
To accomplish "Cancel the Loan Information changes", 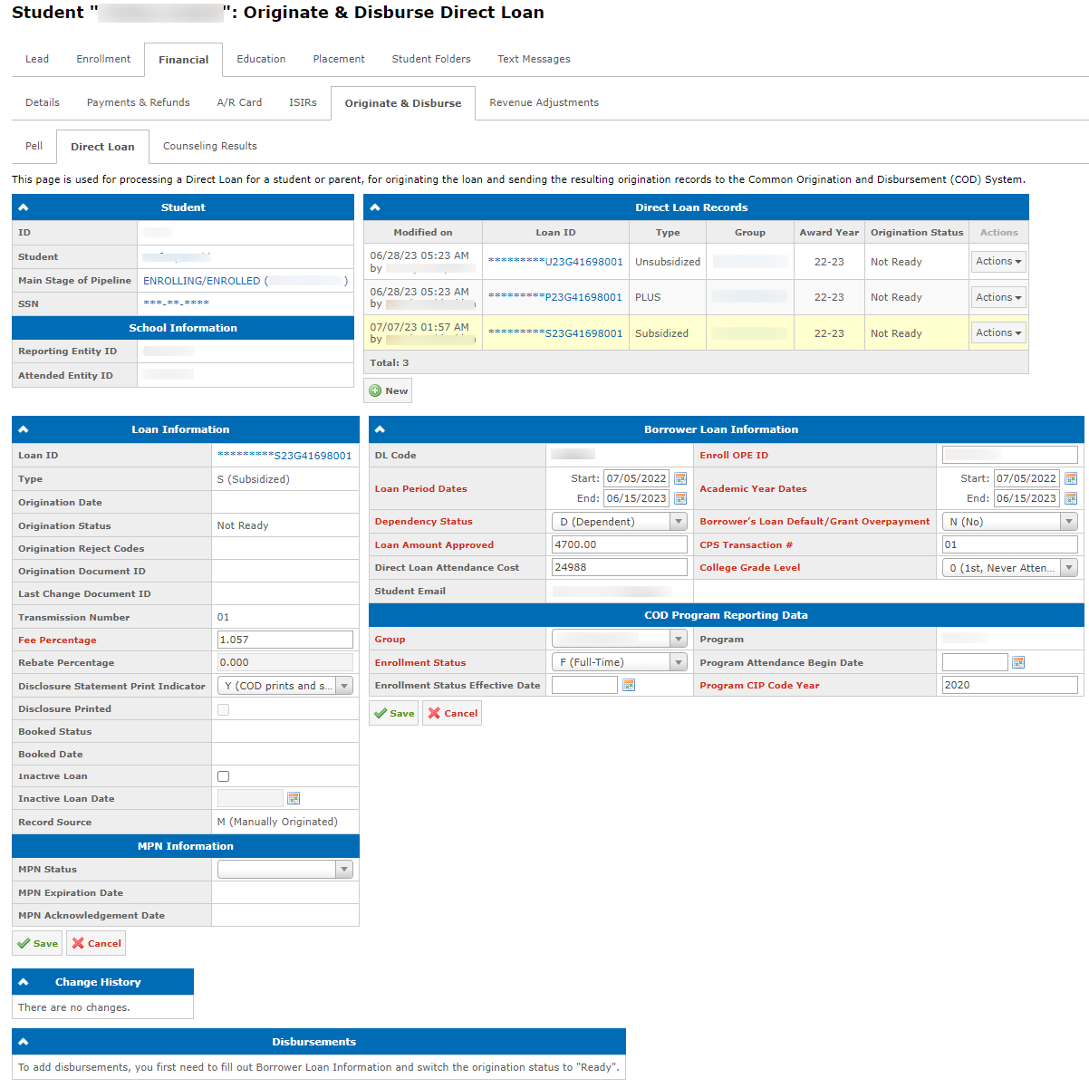I will (96, 943).
